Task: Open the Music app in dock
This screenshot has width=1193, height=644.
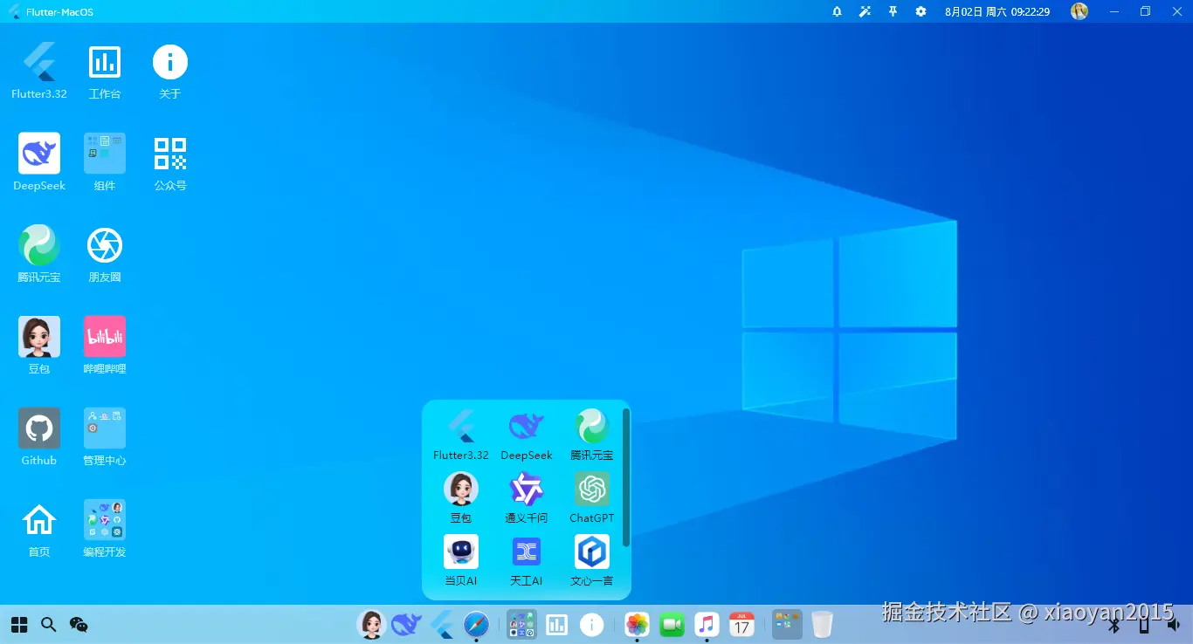Action: coord(707,624)
